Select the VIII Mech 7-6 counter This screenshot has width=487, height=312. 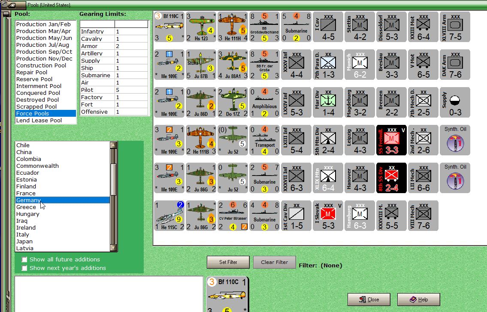[423, 216]
